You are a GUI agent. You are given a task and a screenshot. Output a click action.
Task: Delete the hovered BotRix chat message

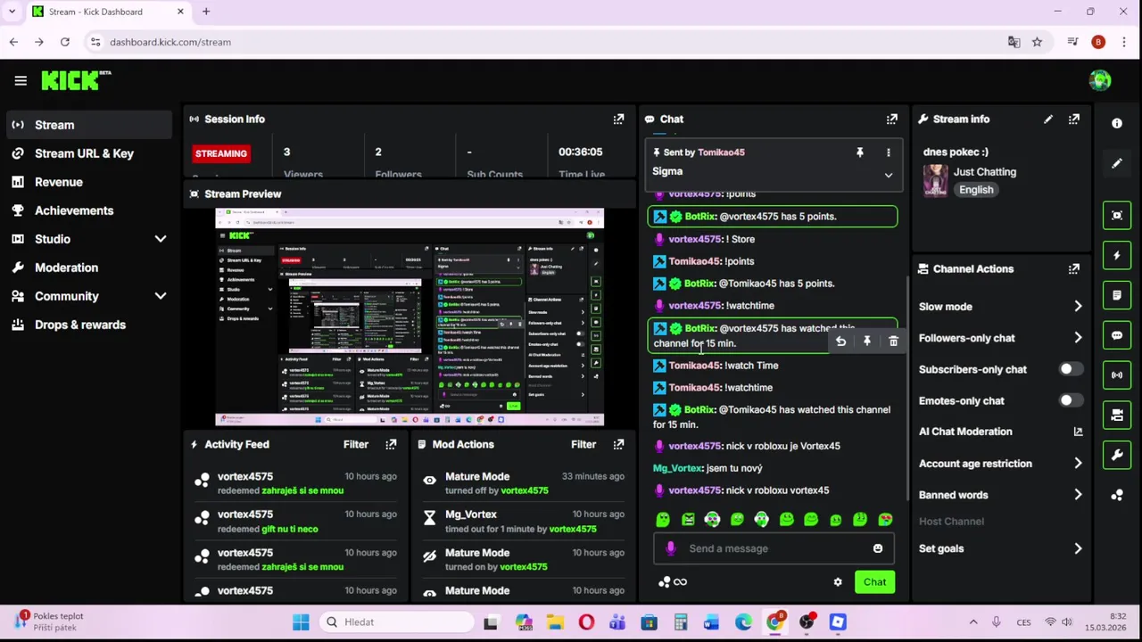tap(893, 342)
